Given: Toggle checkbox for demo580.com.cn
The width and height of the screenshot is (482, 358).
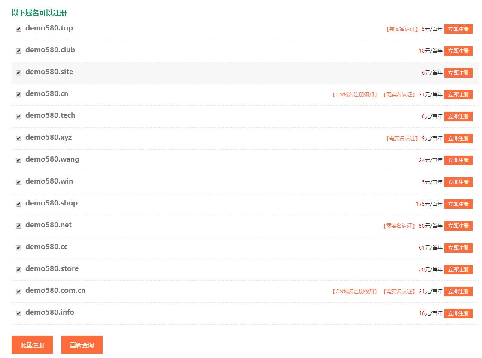Looking at the screenshot, I should tap(18, 292).
